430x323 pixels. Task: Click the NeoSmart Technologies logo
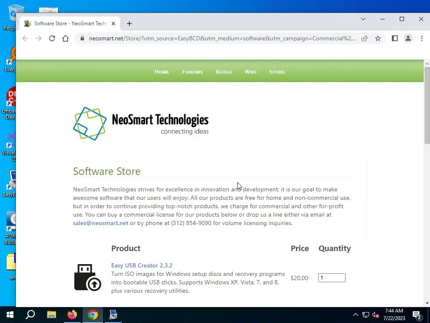[141, 124]
